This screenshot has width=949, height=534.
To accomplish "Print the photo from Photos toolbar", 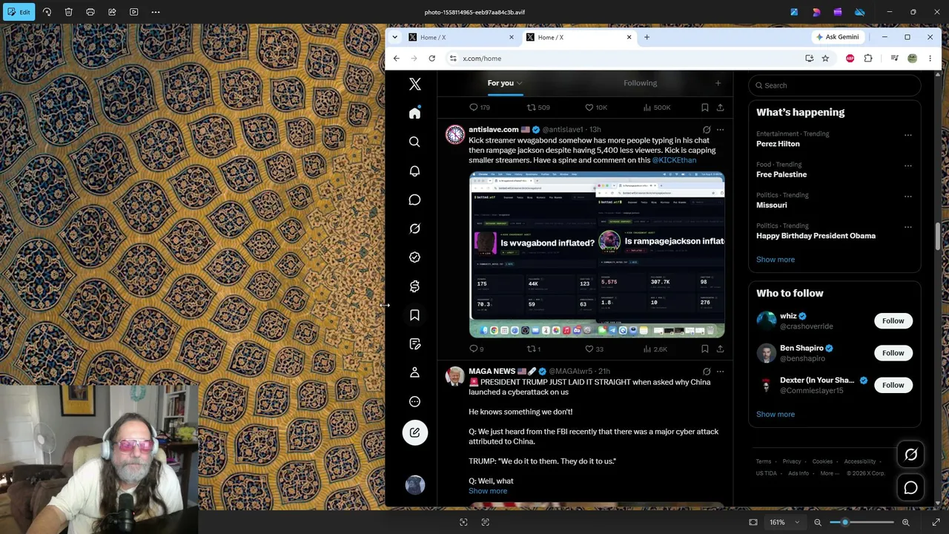I will (90, 12).
